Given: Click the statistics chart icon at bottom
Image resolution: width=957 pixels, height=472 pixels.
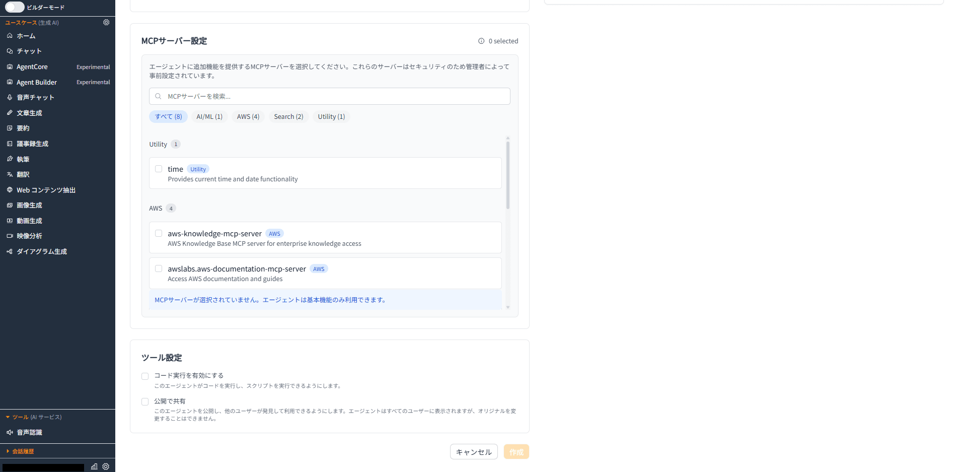Looking at the screenshot, I should click(94, 466).
